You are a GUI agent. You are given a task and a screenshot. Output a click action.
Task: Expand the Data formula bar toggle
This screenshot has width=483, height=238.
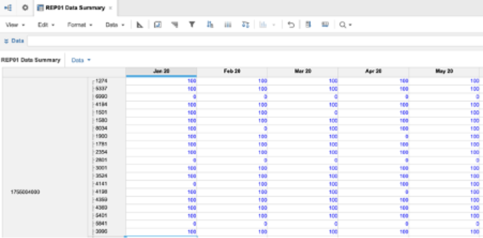(x=13, y=41)
